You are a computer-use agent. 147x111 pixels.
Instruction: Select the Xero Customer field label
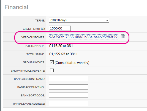click(x=33, y=37)
